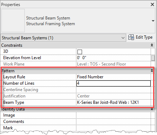The image size is (157, 135).
Task: Close the Properties palette
Action: coord(152,5)
